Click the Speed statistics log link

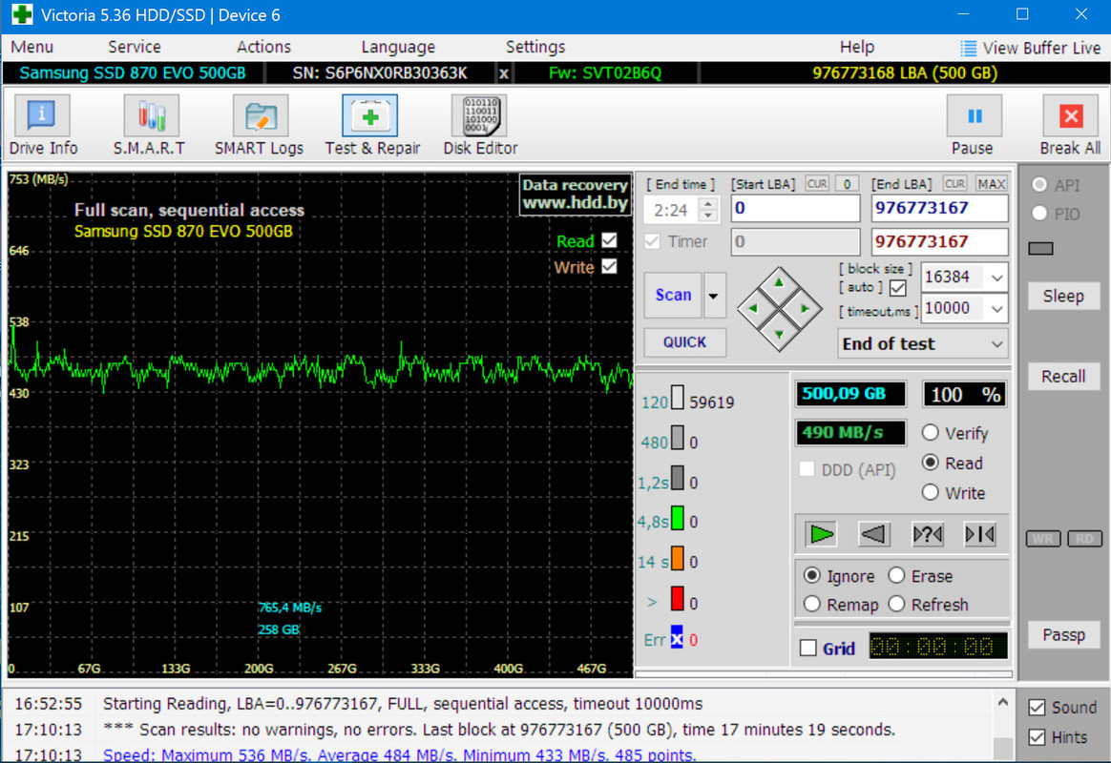(400, 754)
